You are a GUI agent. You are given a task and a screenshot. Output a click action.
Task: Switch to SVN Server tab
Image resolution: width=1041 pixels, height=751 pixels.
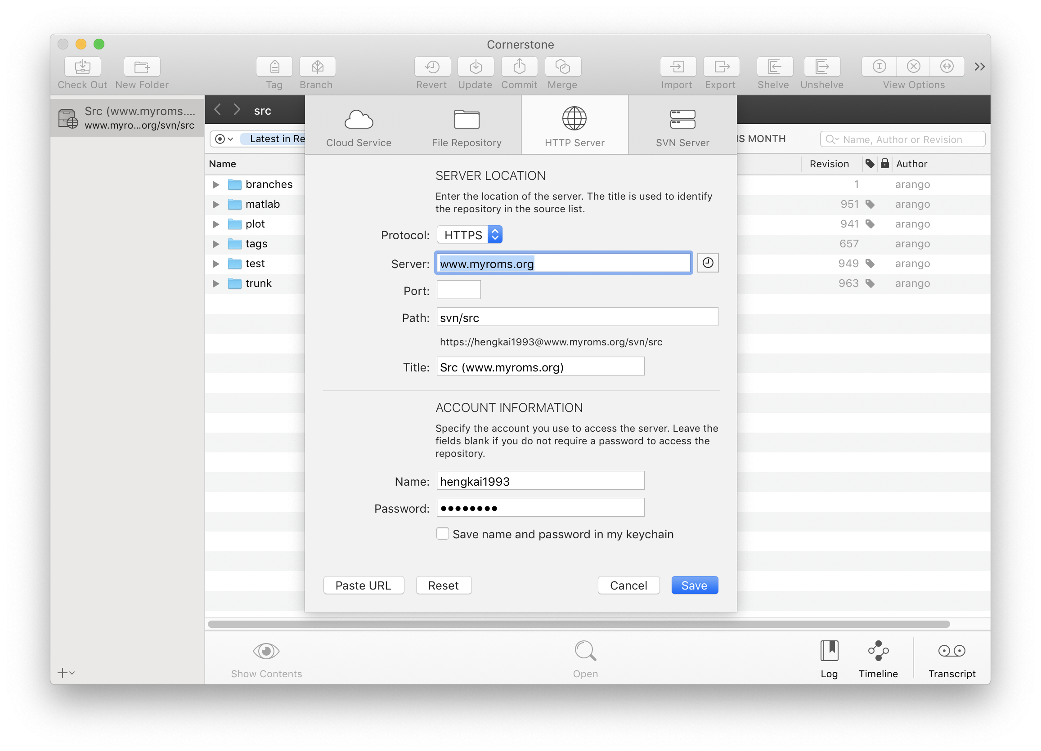pyautogui.click(x=682, y=125)
